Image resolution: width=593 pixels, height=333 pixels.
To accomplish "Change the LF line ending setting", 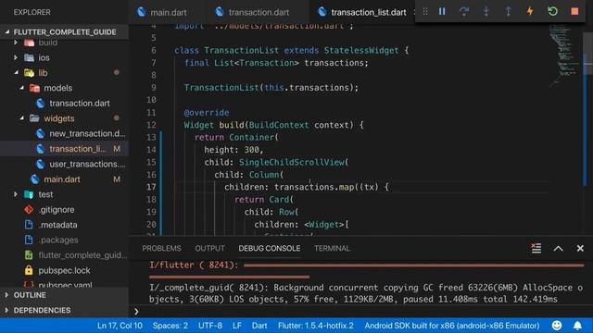I will 237,326.
